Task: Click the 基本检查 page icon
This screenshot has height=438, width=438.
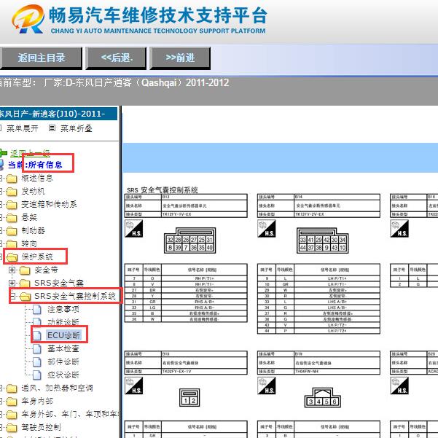Action: point(37,348)
